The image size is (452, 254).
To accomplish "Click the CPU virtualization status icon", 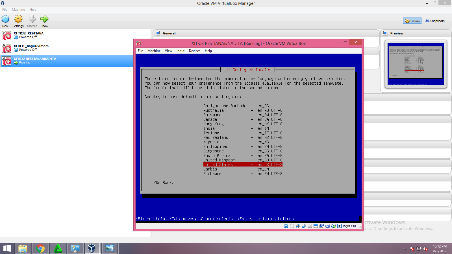I will pos(328,226).
